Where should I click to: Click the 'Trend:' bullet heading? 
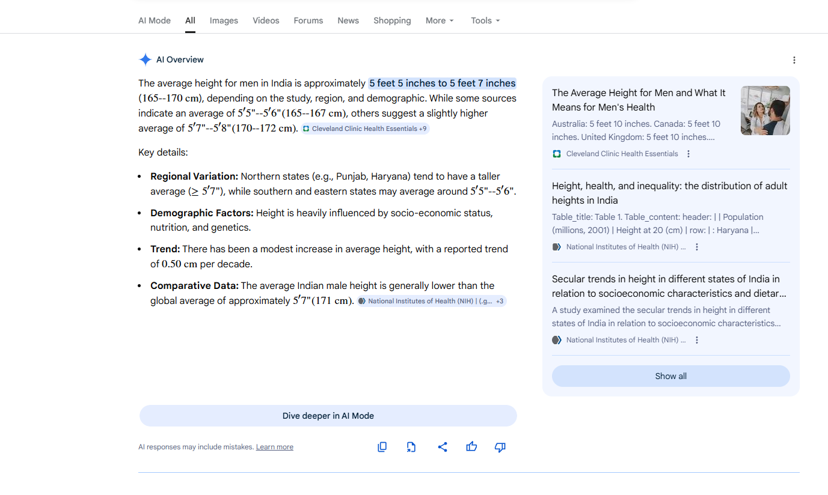[165, 249]
